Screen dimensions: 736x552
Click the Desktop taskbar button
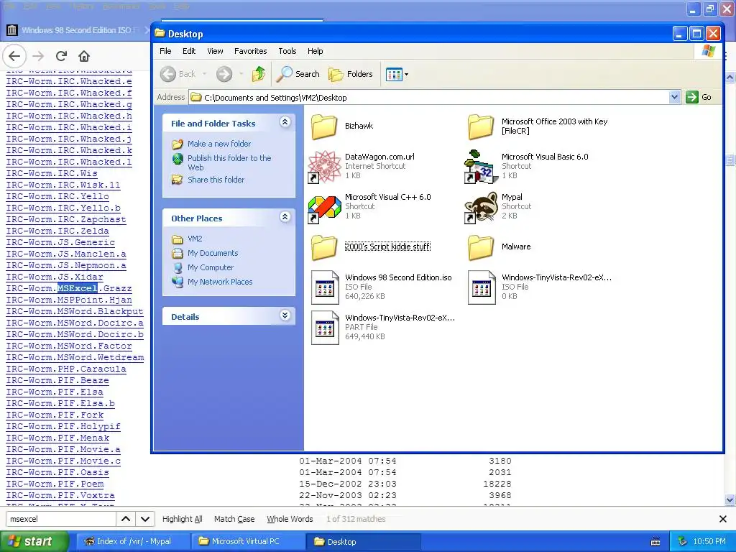click(x=362, y=541)
